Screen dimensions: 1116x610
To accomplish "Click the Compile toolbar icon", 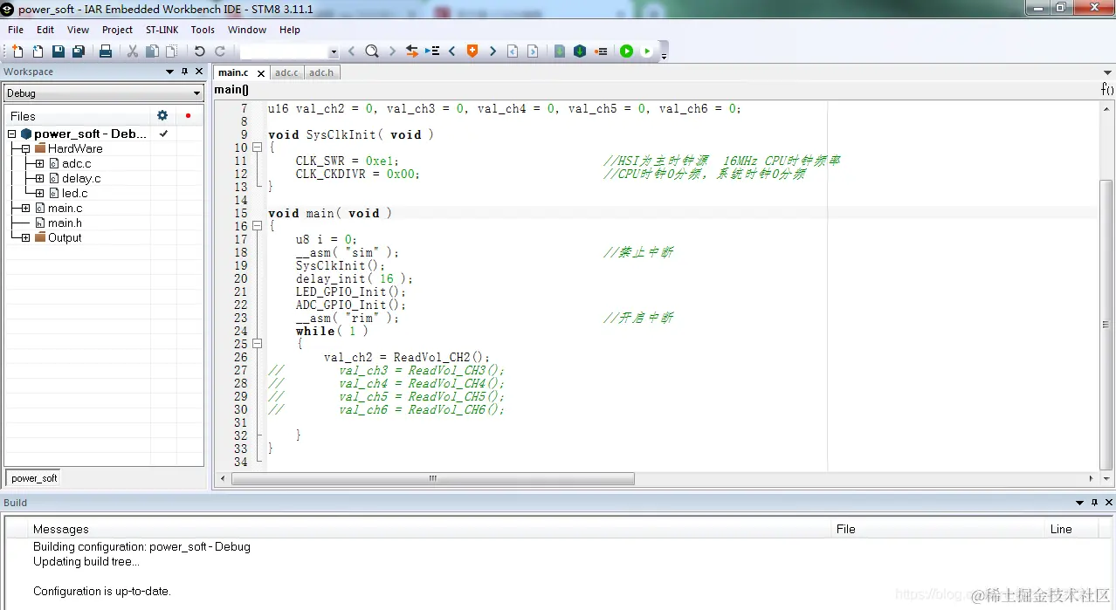I will coord(560,51).
